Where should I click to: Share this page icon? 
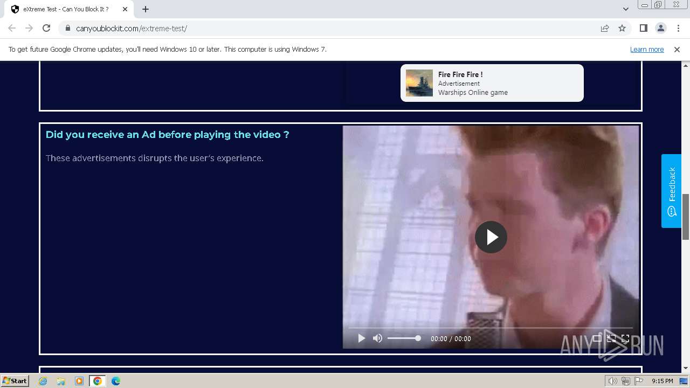(x=605, y=28)
